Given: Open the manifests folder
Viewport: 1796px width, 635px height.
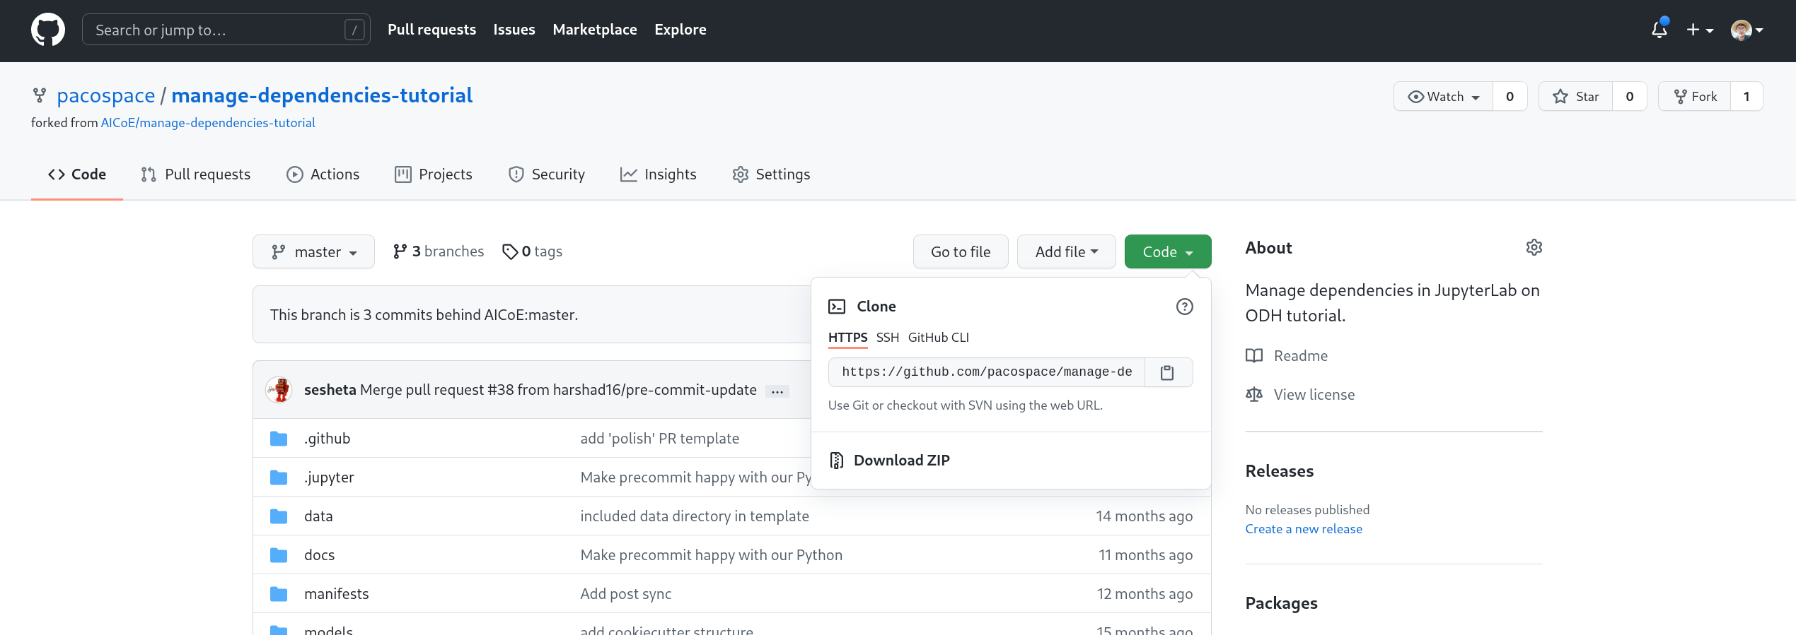Looking at the screenshot, I should coord(337,594).
